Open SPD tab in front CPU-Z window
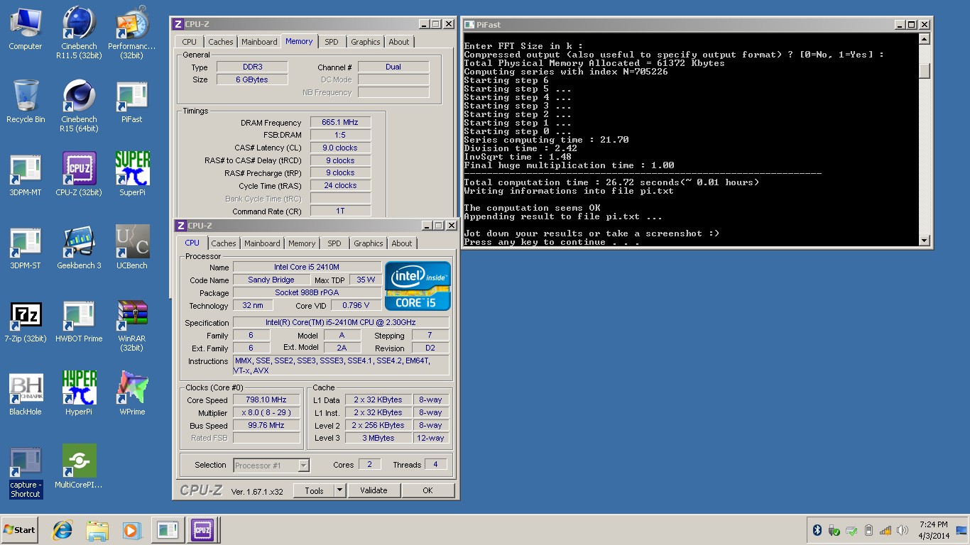This screenshot has height=545, width=970. (334, 243)
